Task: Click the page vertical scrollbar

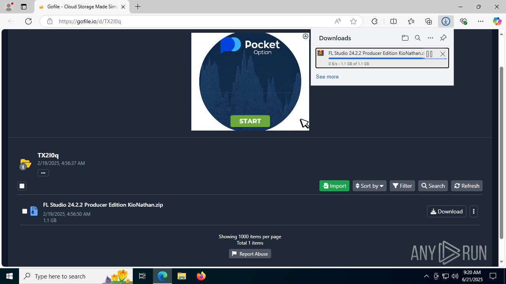Action: pos(502,152)
